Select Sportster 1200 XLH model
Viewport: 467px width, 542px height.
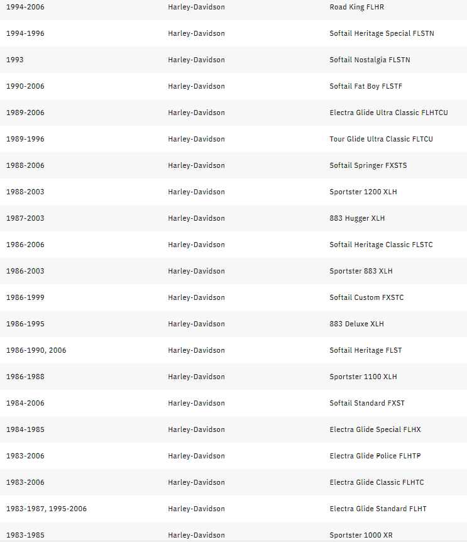click(x=363, y=192)
